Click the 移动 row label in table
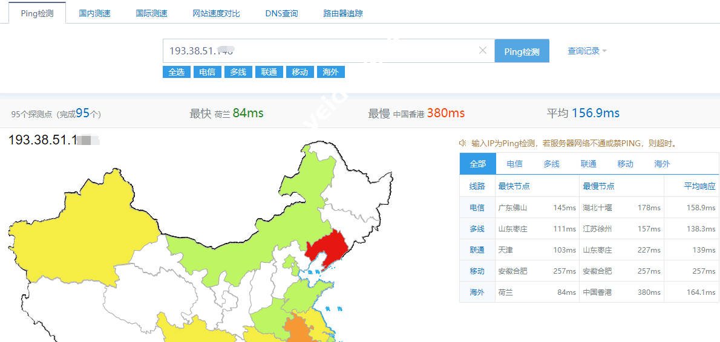The width and height of the screenshot is (720, 342). 477,271
